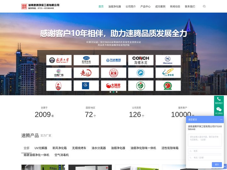Select the 活性炭除味箱 tab
Viewport: 227px width, 170px height.
pyautogui.click(x=170, y=148)
